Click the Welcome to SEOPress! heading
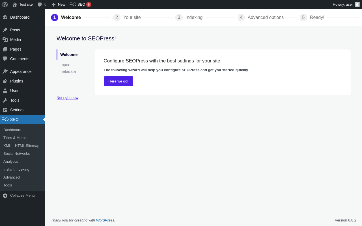 [86, 38]
